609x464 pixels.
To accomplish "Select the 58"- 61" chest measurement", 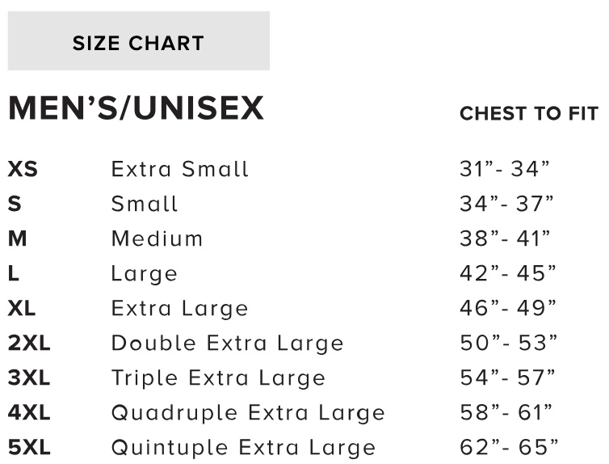I will pyautogui.click(x=506, y=413).
